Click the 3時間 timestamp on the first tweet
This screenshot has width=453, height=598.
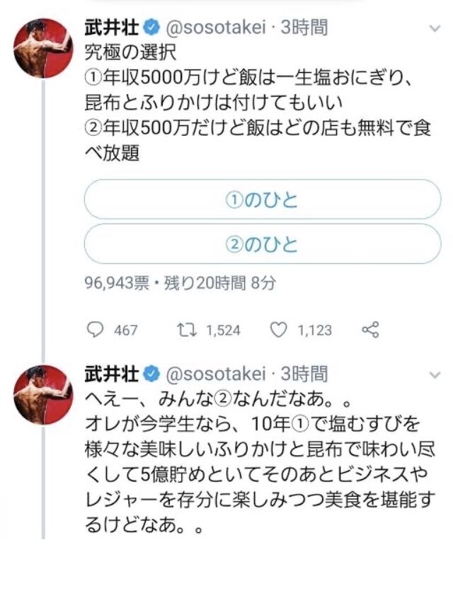(304, 28)
